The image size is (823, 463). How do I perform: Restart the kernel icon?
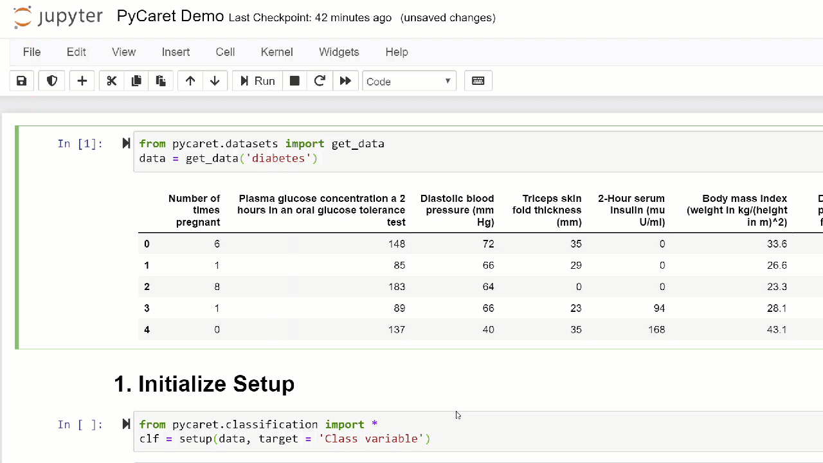click(320, 81)
